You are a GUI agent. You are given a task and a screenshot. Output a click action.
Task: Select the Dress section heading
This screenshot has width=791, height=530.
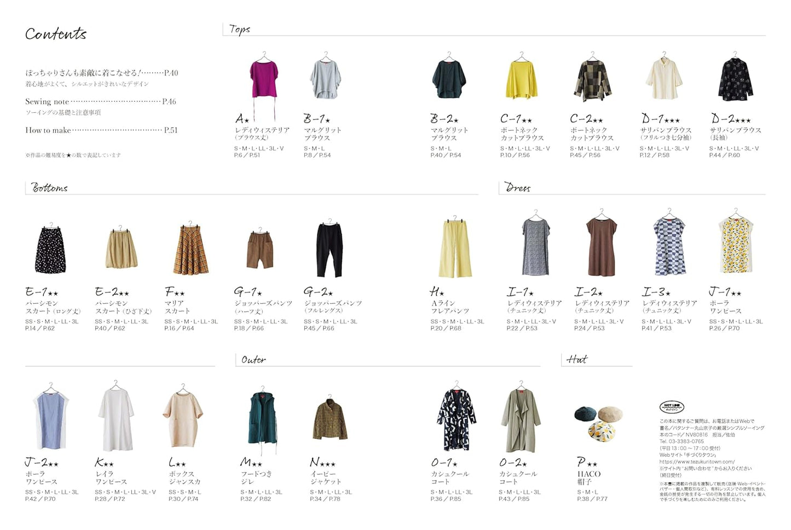click(517, 188)
